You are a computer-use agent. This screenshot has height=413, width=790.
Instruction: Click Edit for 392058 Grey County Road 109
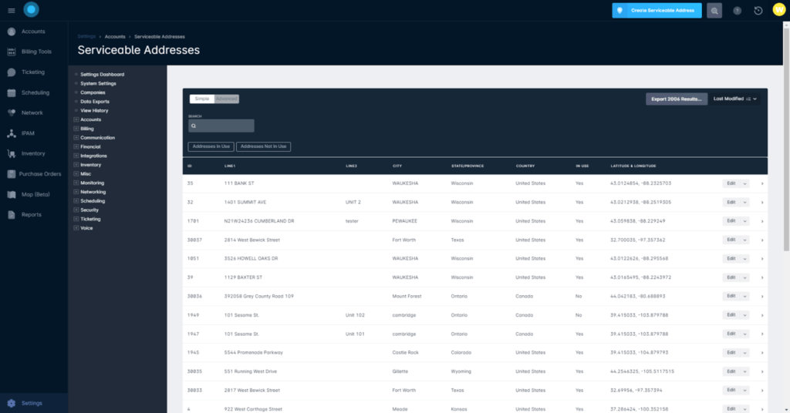(731, 297)
